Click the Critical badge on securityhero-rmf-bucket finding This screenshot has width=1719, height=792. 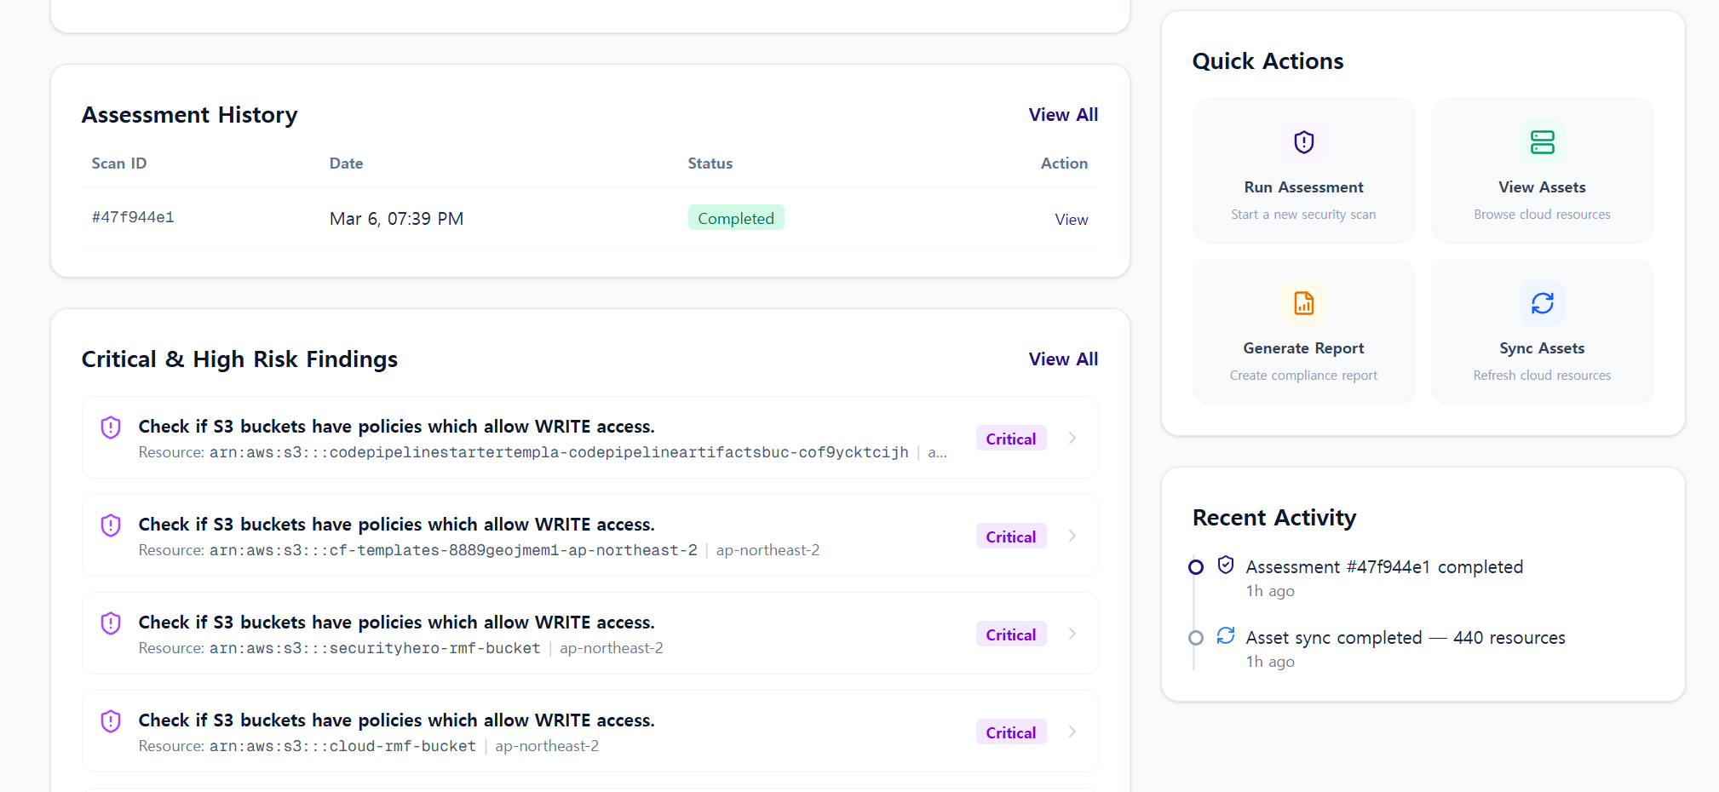click(1011, 634)
